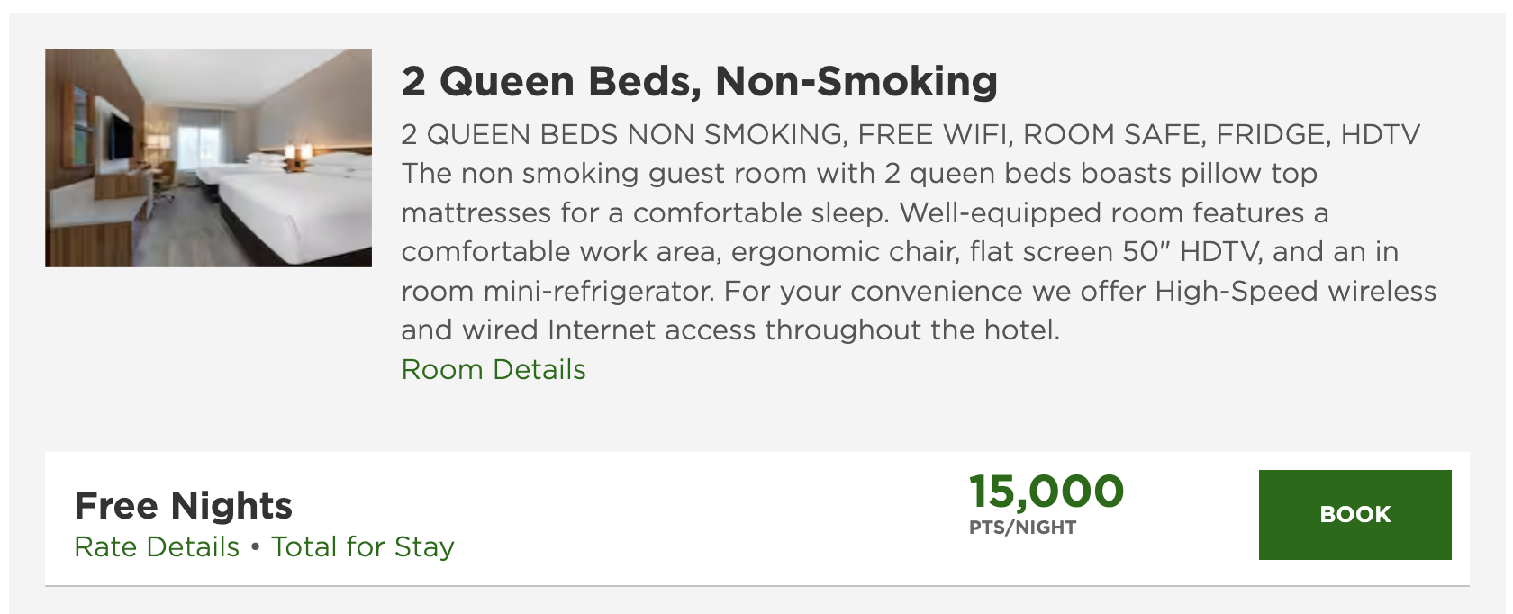Click the 15,000 points price
The width and height of the screenshot is (1513, 614).
tap(1046, 492)
